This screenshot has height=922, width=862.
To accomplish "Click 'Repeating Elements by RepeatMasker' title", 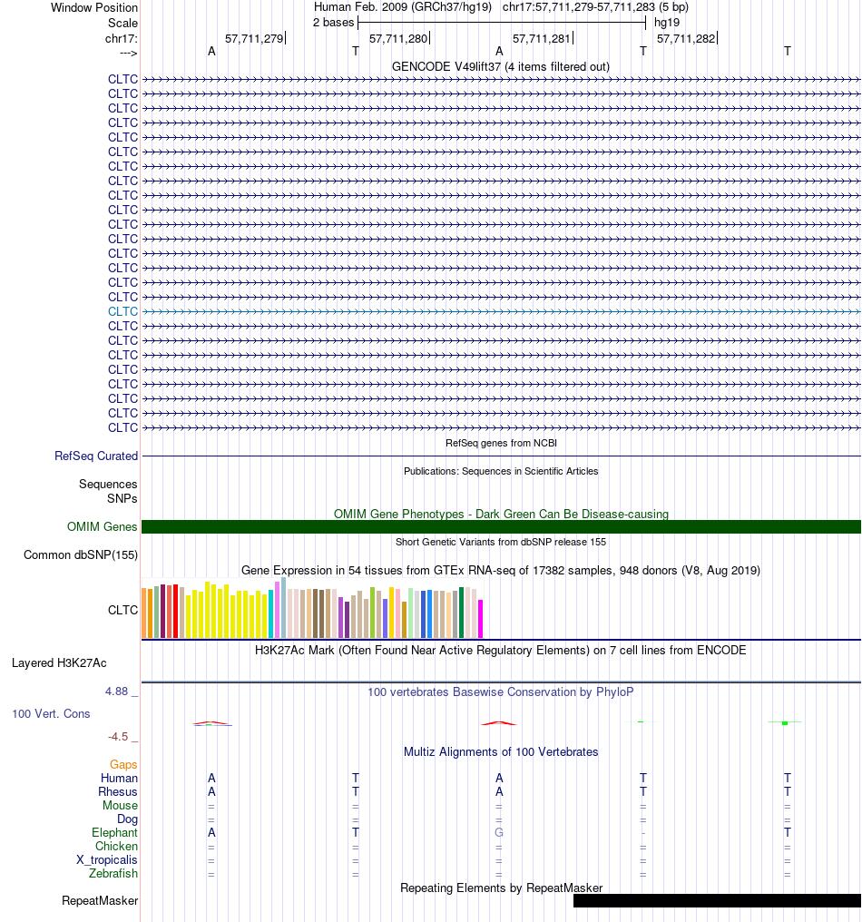I will 501,888.
